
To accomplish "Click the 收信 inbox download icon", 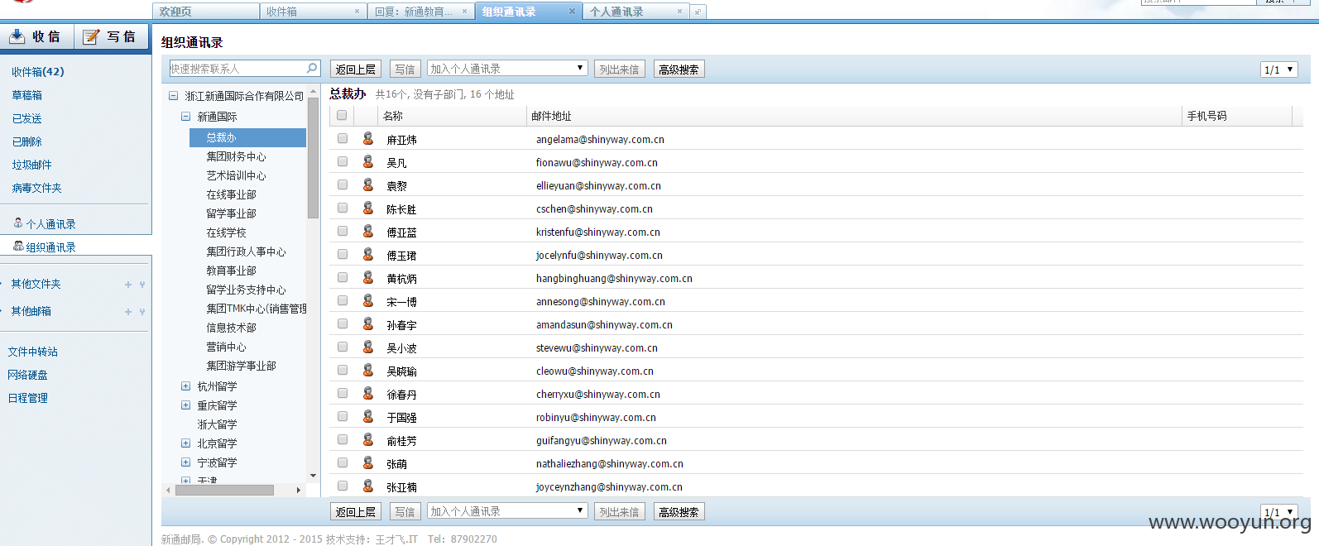I will pos(17,36).
